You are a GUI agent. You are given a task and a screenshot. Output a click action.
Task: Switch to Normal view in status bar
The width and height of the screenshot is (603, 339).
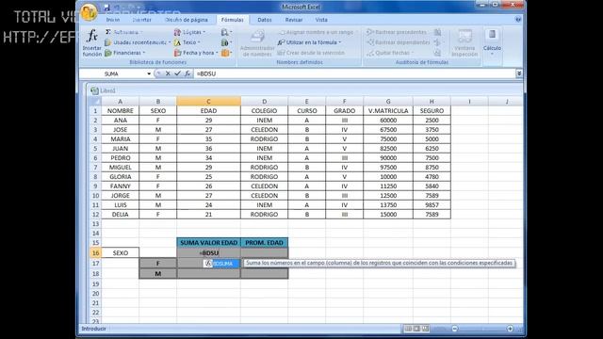(408, 329)
